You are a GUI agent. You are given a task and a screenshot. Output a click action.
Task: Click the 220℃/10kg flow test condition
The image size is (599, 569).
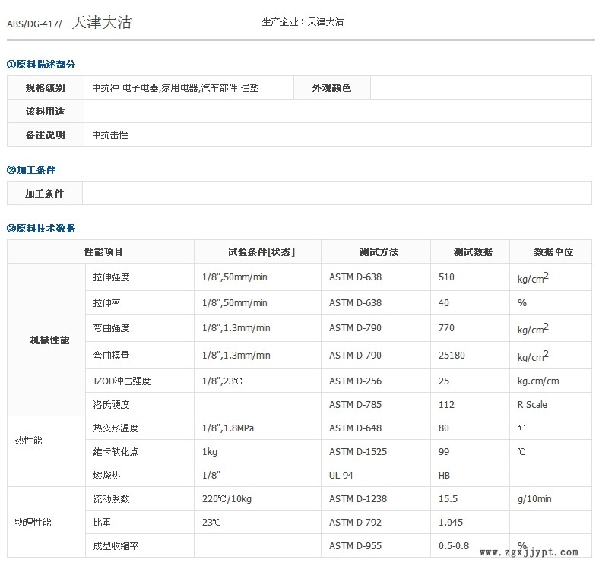[x=227, y=499]
